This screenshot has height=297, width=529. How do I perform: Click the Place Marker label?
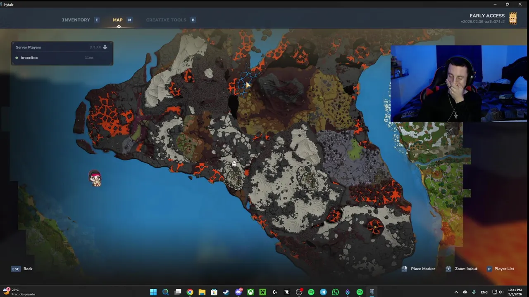click(423, 269)
